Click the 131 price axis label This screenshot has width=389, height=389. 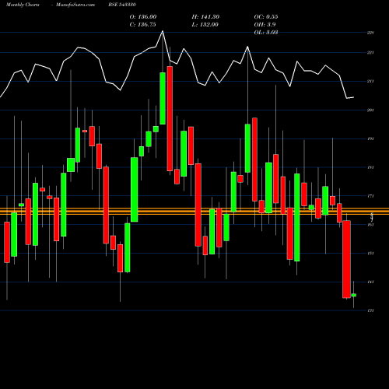tap(370, 310)
